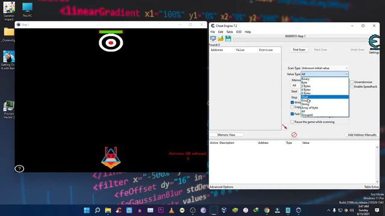
Task: Click the address list vertical scrollbar
Action: pos(377,164)
